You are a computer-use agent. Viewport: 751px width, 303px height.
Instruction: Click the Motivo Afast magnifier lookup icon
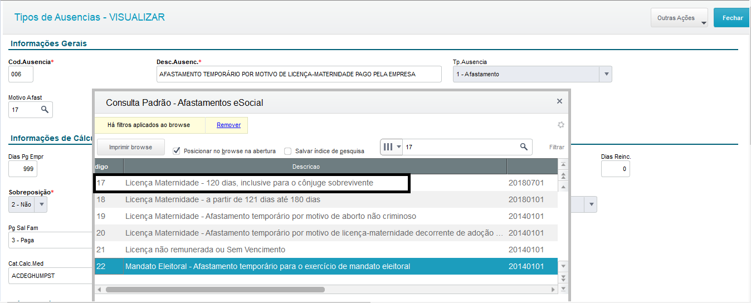pyautogui.click(x=45, y=110)
